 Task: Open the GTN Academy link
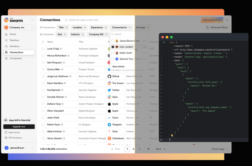pos(13,138)
